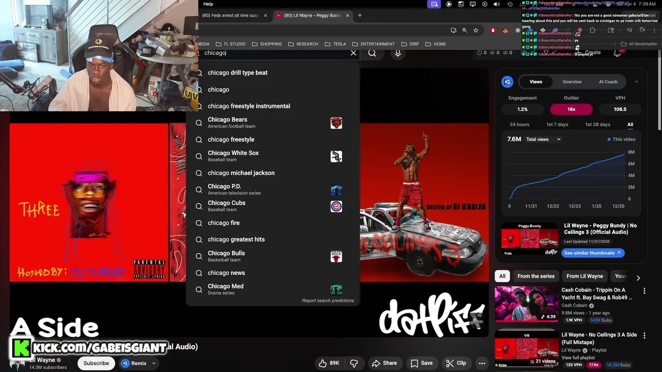The height and width of the screenshot is (372, 662).
Task: Collapse the vidIQ stats panel chevron
Action: 637,82
